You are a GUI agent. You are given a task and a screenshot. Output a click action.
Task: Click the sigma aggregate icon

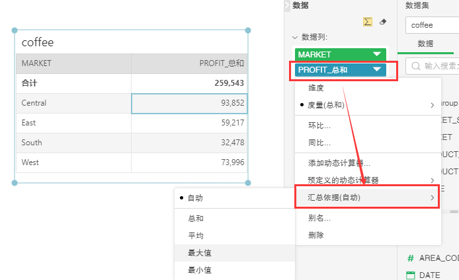pyautogui.click(x=367, y=21)
